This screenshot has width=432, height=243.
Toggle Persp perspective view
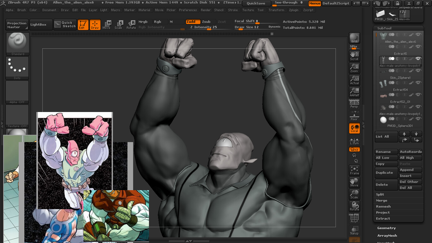[x=354, y=104]
